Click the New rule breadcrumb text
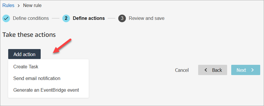This screenshot has width=264, height=106. click(32, 5)
